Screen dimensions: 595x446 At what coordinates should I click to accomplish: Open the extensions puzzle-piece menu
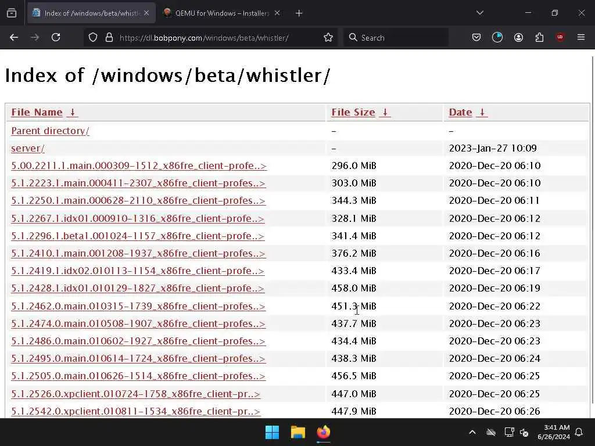(539, 37)
